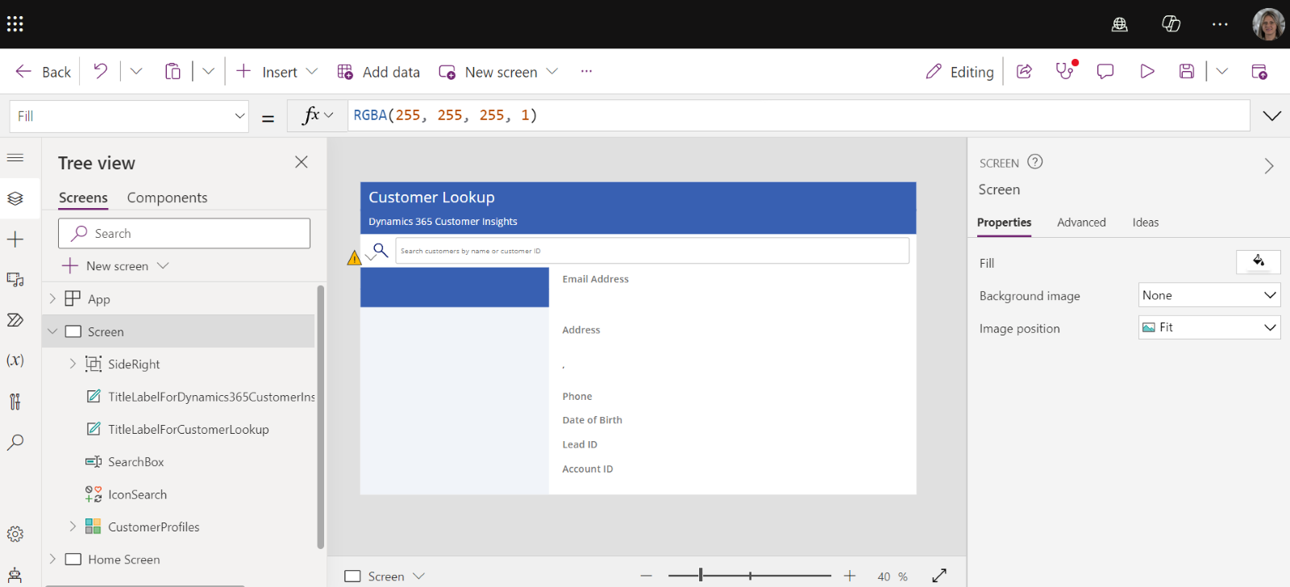Image resolution: width=1290 pixels, height=587 pixels.
Task: Open the user profile picture
Action: pos(1268,24)
